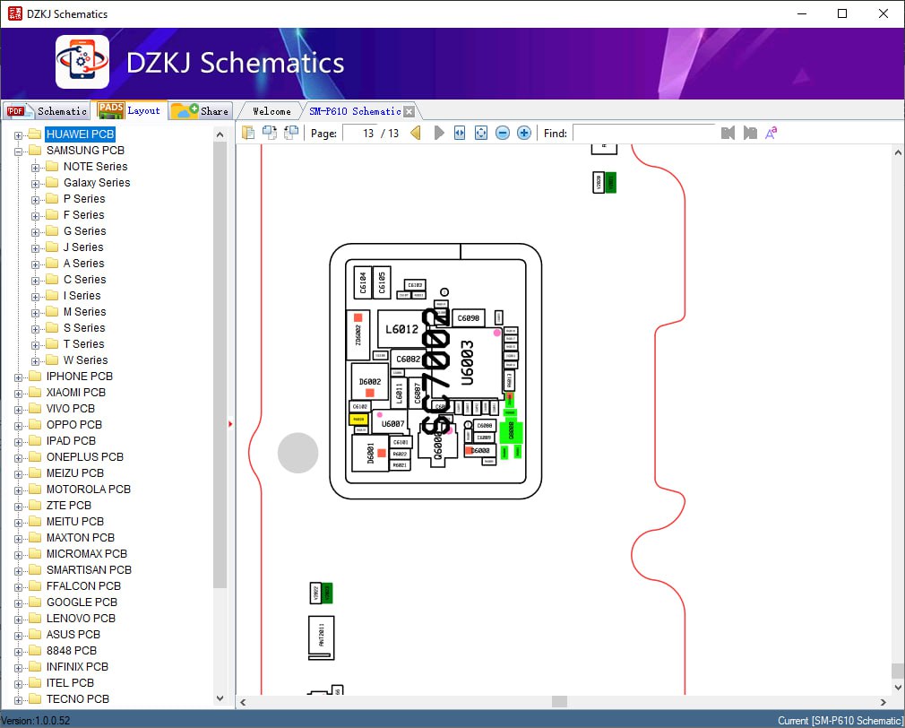Expand the NOTE Series folder
Image resolution: width=905 pixels, height=728 pixels.
[x=35, y=168]
